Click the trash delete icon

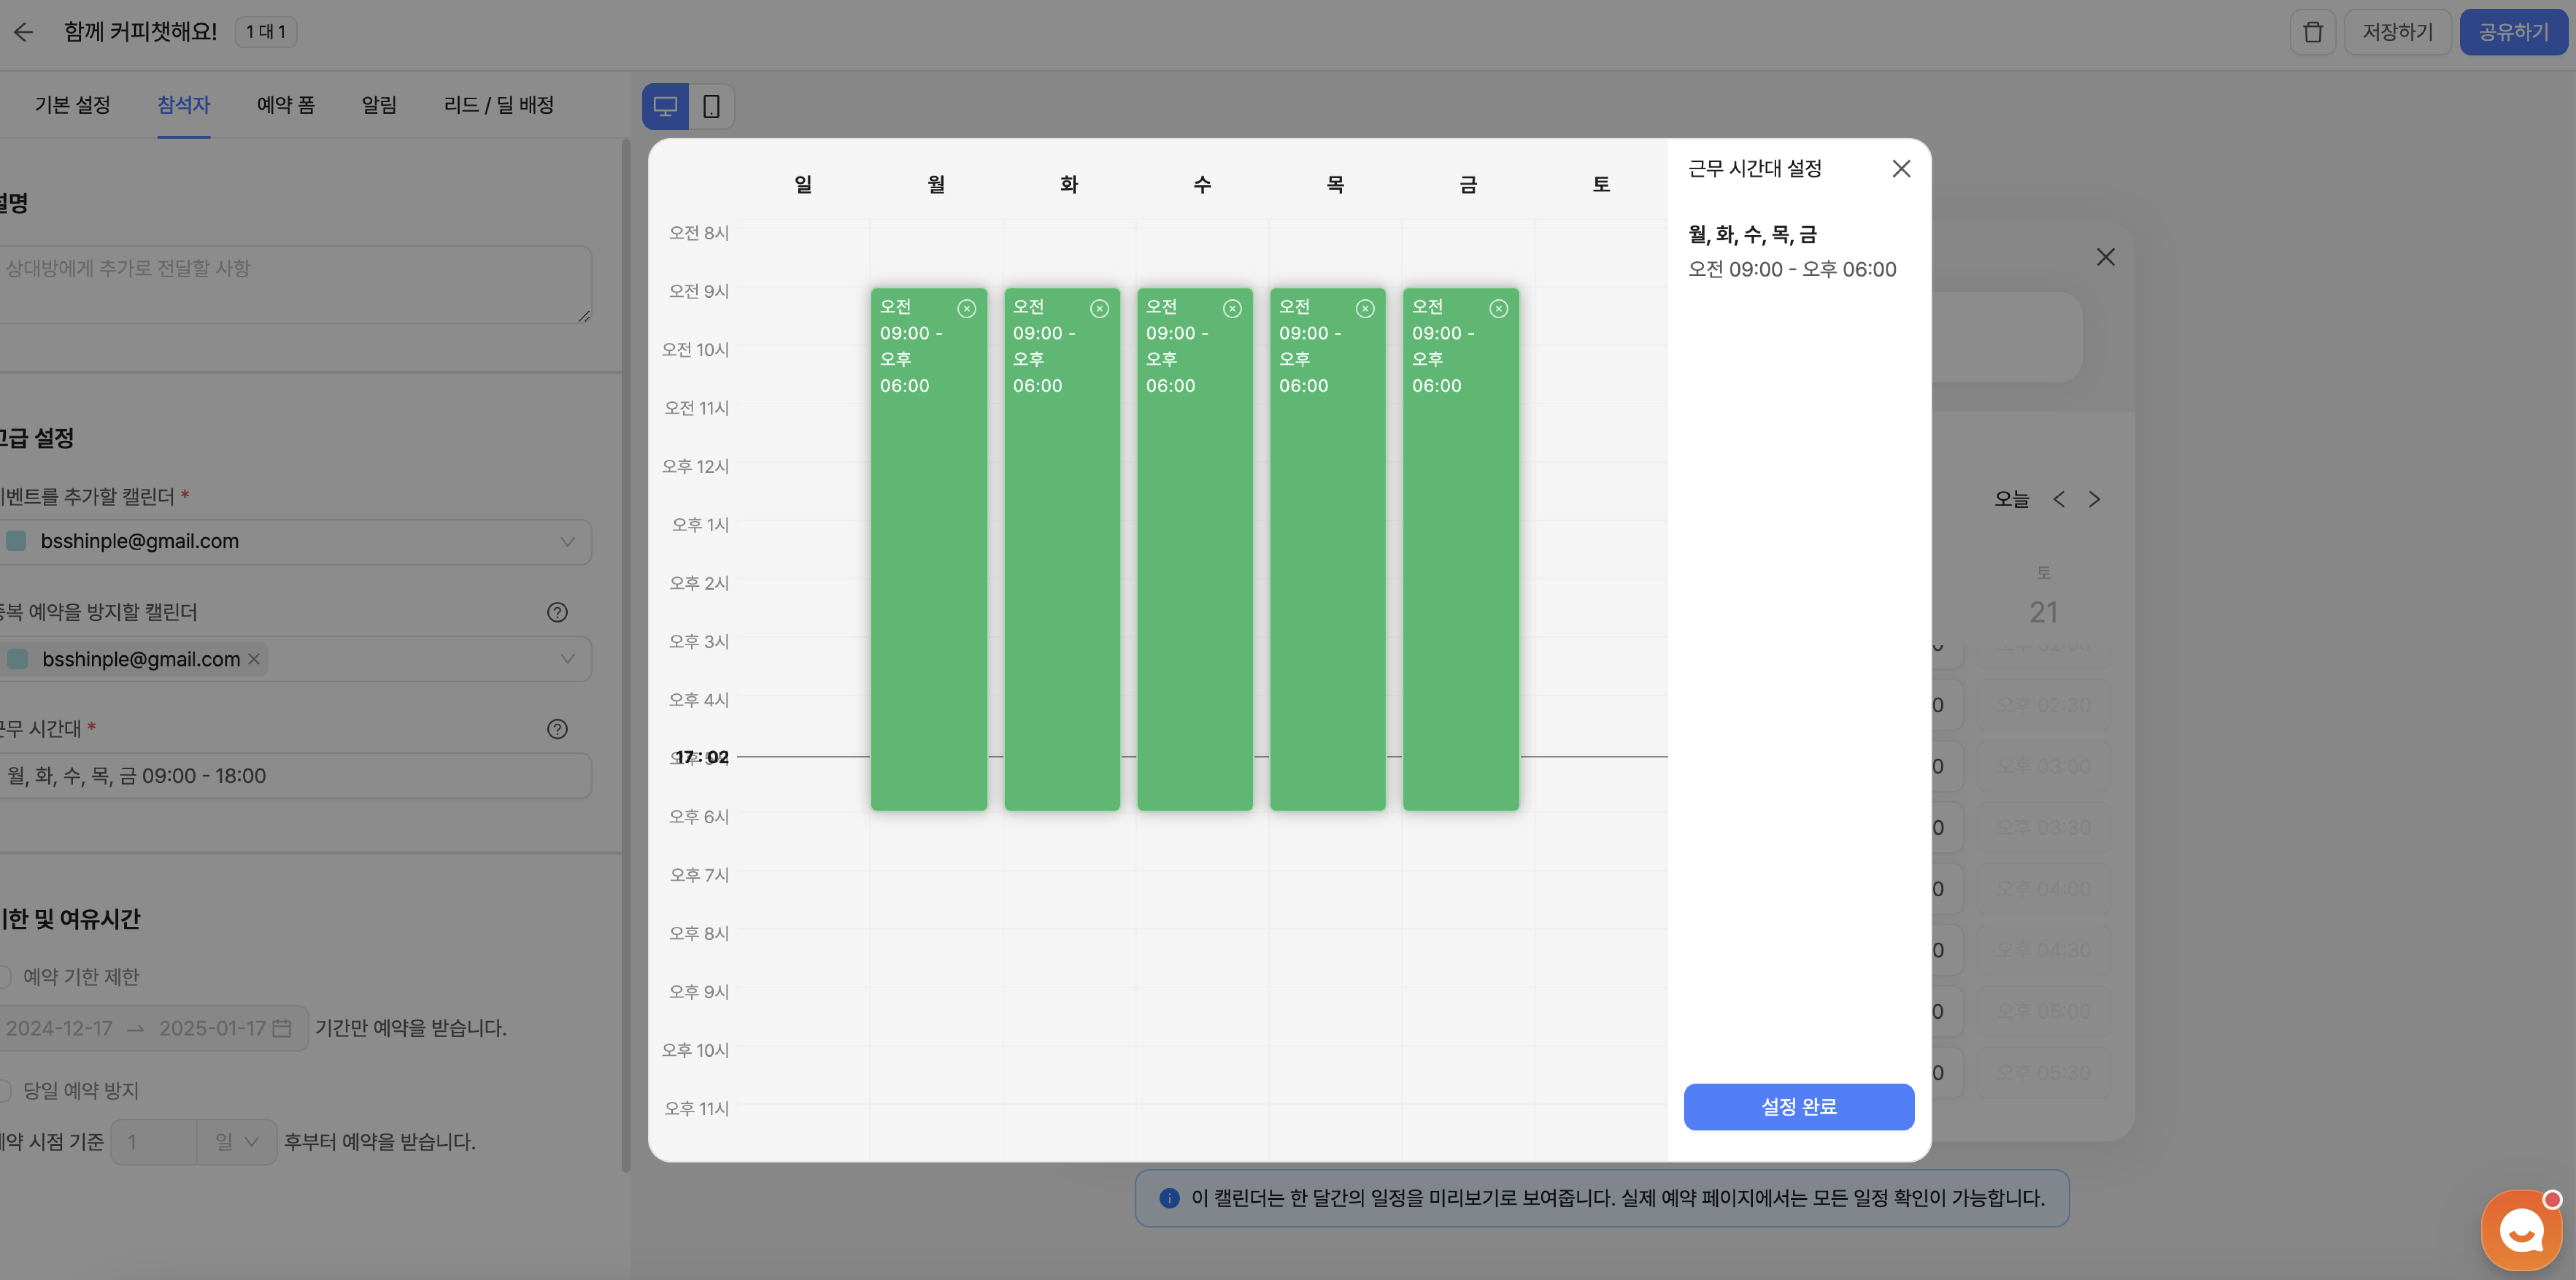click(2312, 32)
